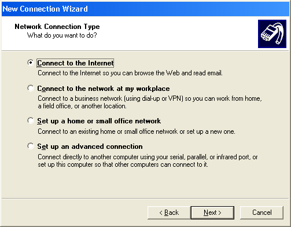Click the New Connection Wizard title bar
Image resolution: width=291 pixels, height=227 pixels.
tap(145, 9)
